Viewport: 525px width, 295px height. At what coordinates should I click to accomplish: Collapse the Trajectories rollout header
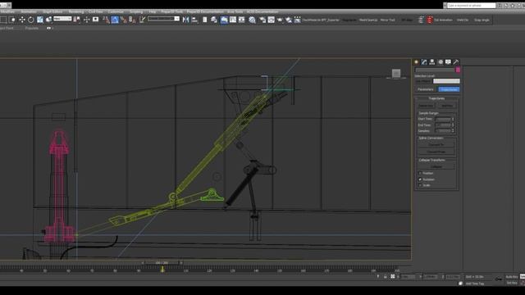[436, 98]
